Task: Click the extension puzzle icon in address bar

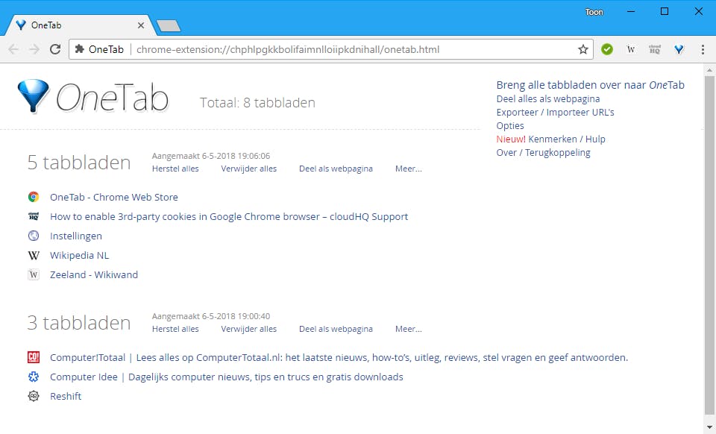Action: [x=80, y=48]
